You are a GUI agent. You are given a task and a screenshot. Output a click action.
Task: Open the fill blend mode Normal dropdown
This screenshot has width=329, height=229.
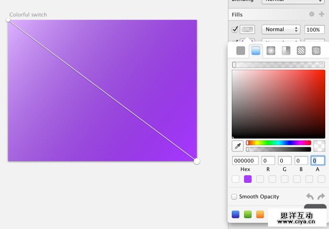pyautogui.click(x=281, y=30)
